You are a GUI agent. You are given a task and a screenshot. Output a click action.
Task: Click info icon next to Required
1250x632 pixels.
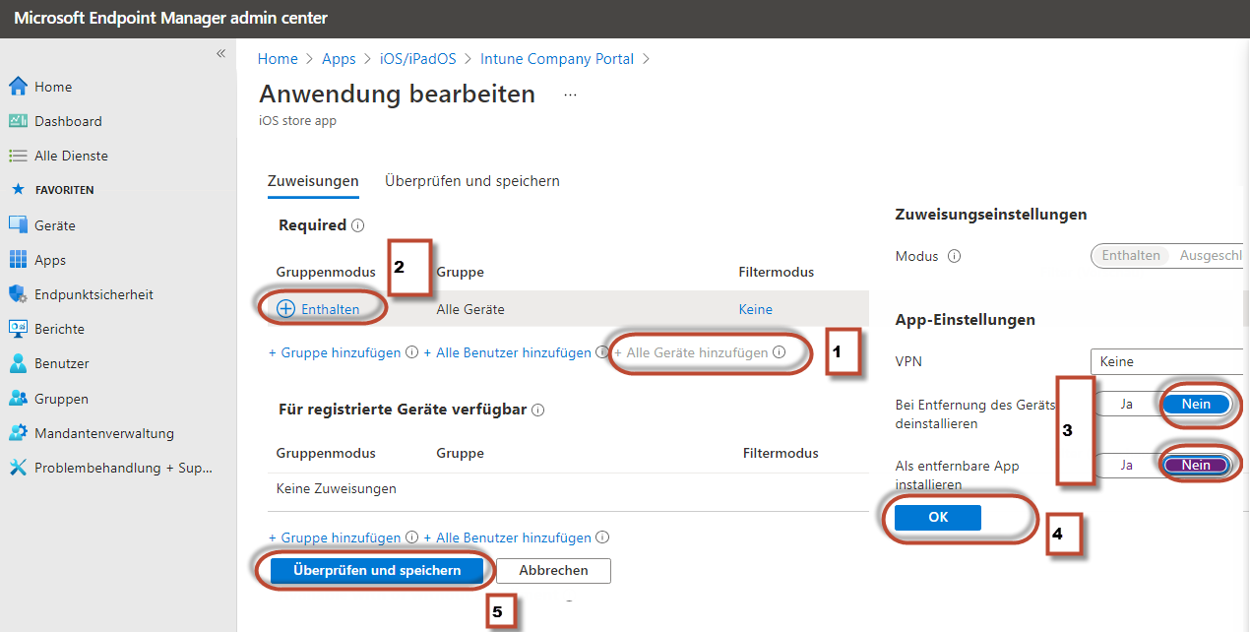358,225
